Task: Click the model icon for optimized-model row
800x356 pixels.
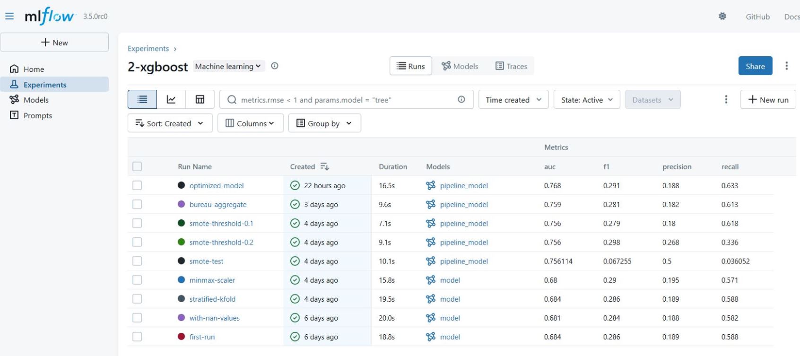Action: click(x=431, y=185)
